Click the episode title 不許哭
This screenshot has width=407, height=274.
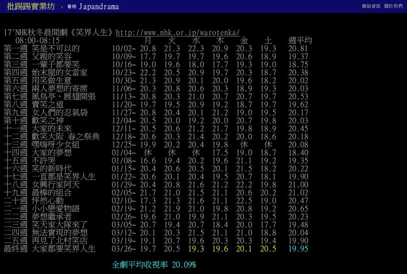44,161
